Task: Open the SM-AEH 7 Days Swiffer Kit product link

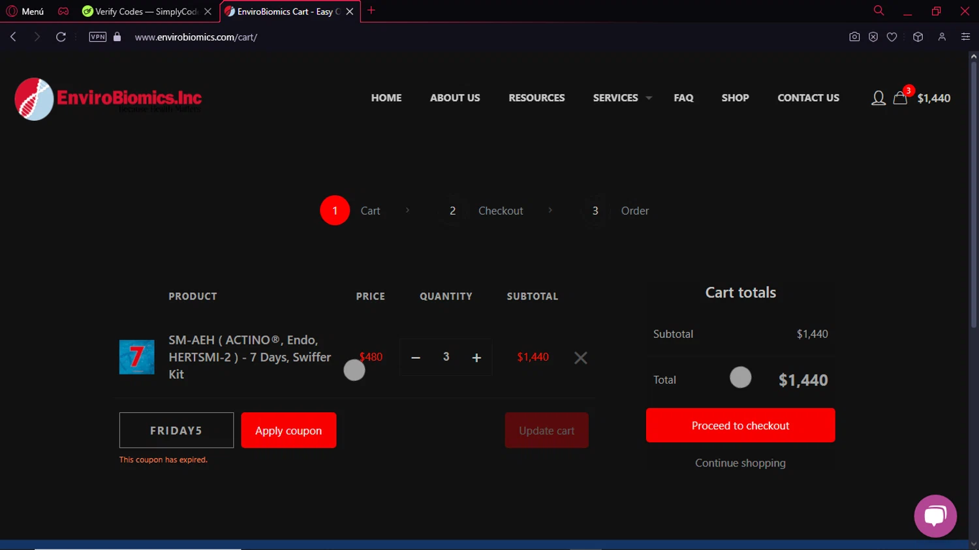Action: coord(250,357)
